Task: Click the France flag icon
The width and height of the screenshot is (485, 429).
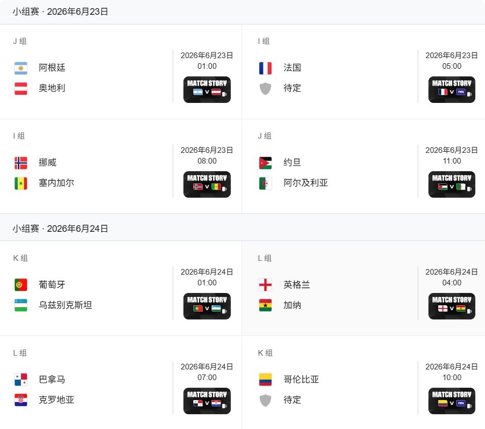Action: click(265, 68)
